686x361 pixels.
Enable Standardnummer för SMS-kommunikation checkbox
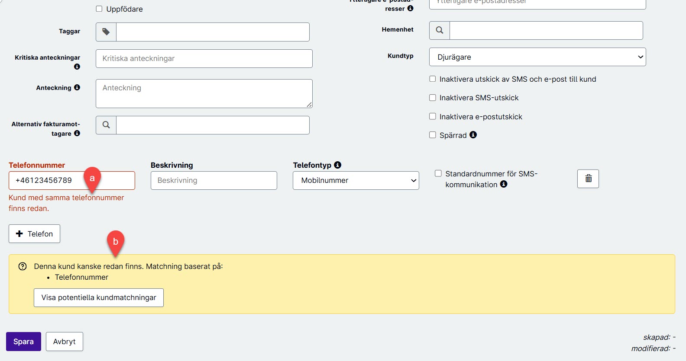pos(438,173)
